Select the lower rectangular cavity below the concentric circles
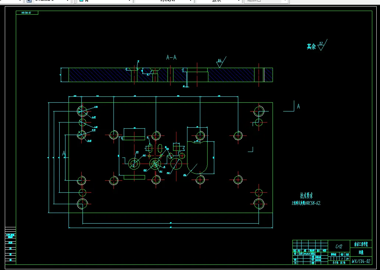This screenshot has height=270, width=380. click(134, 177)
